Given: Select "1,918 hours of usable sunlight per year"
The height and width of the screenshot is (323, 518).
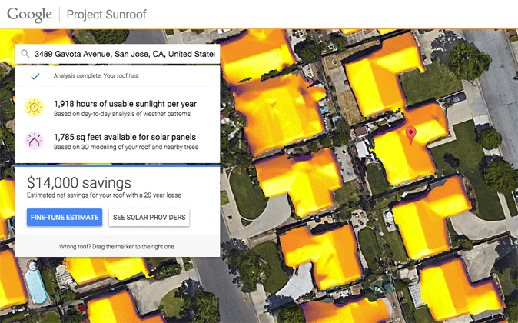Looking at the screenshot, I should pyautogui.click(x=125, y=104).
